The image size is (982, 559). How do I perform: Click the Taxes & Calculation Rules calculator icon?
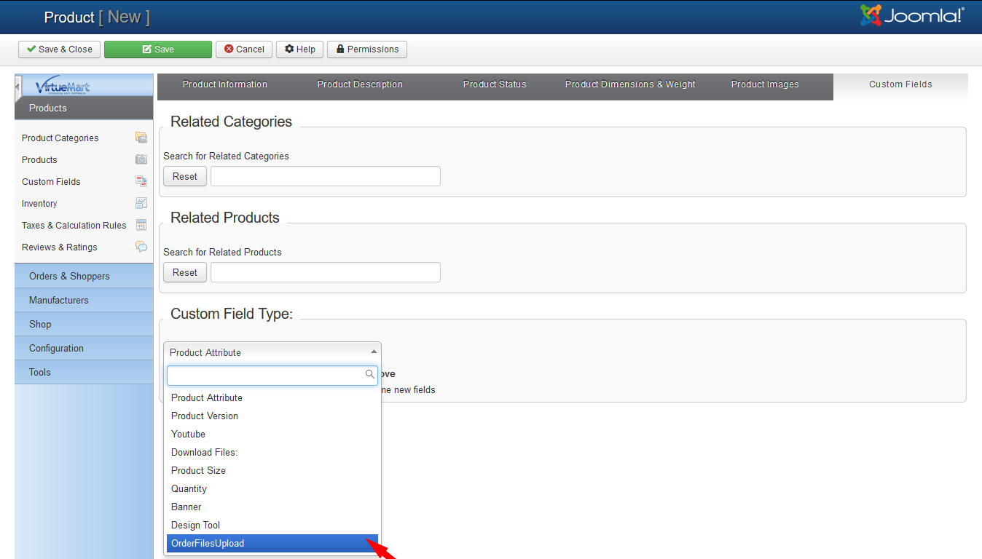tap(141, 225)
